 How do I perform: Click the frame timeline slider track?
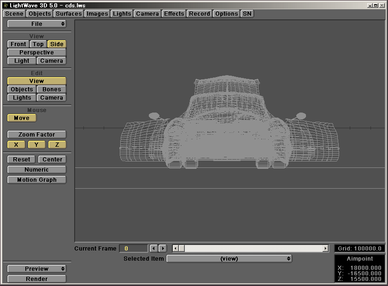tap(253, 249)
